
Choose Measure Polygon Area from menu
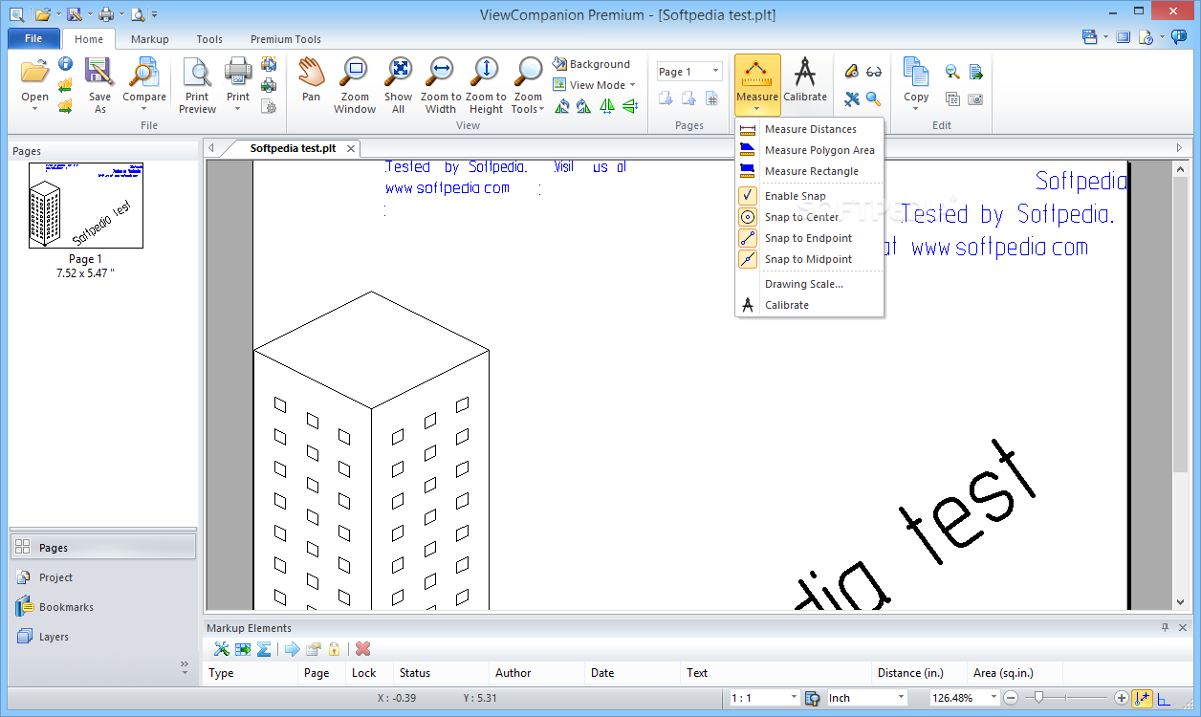point(809,150)
